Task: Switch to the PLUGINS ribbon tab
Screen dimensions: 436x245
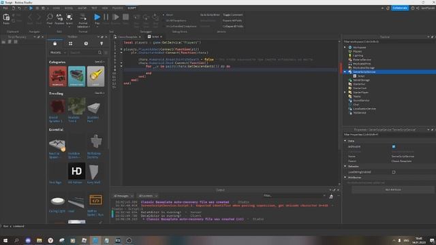Action: click(x=117, y=8)
